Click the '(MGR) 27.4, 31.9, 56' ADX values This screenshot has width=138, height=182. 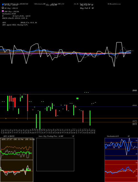[x=29, y=23]
